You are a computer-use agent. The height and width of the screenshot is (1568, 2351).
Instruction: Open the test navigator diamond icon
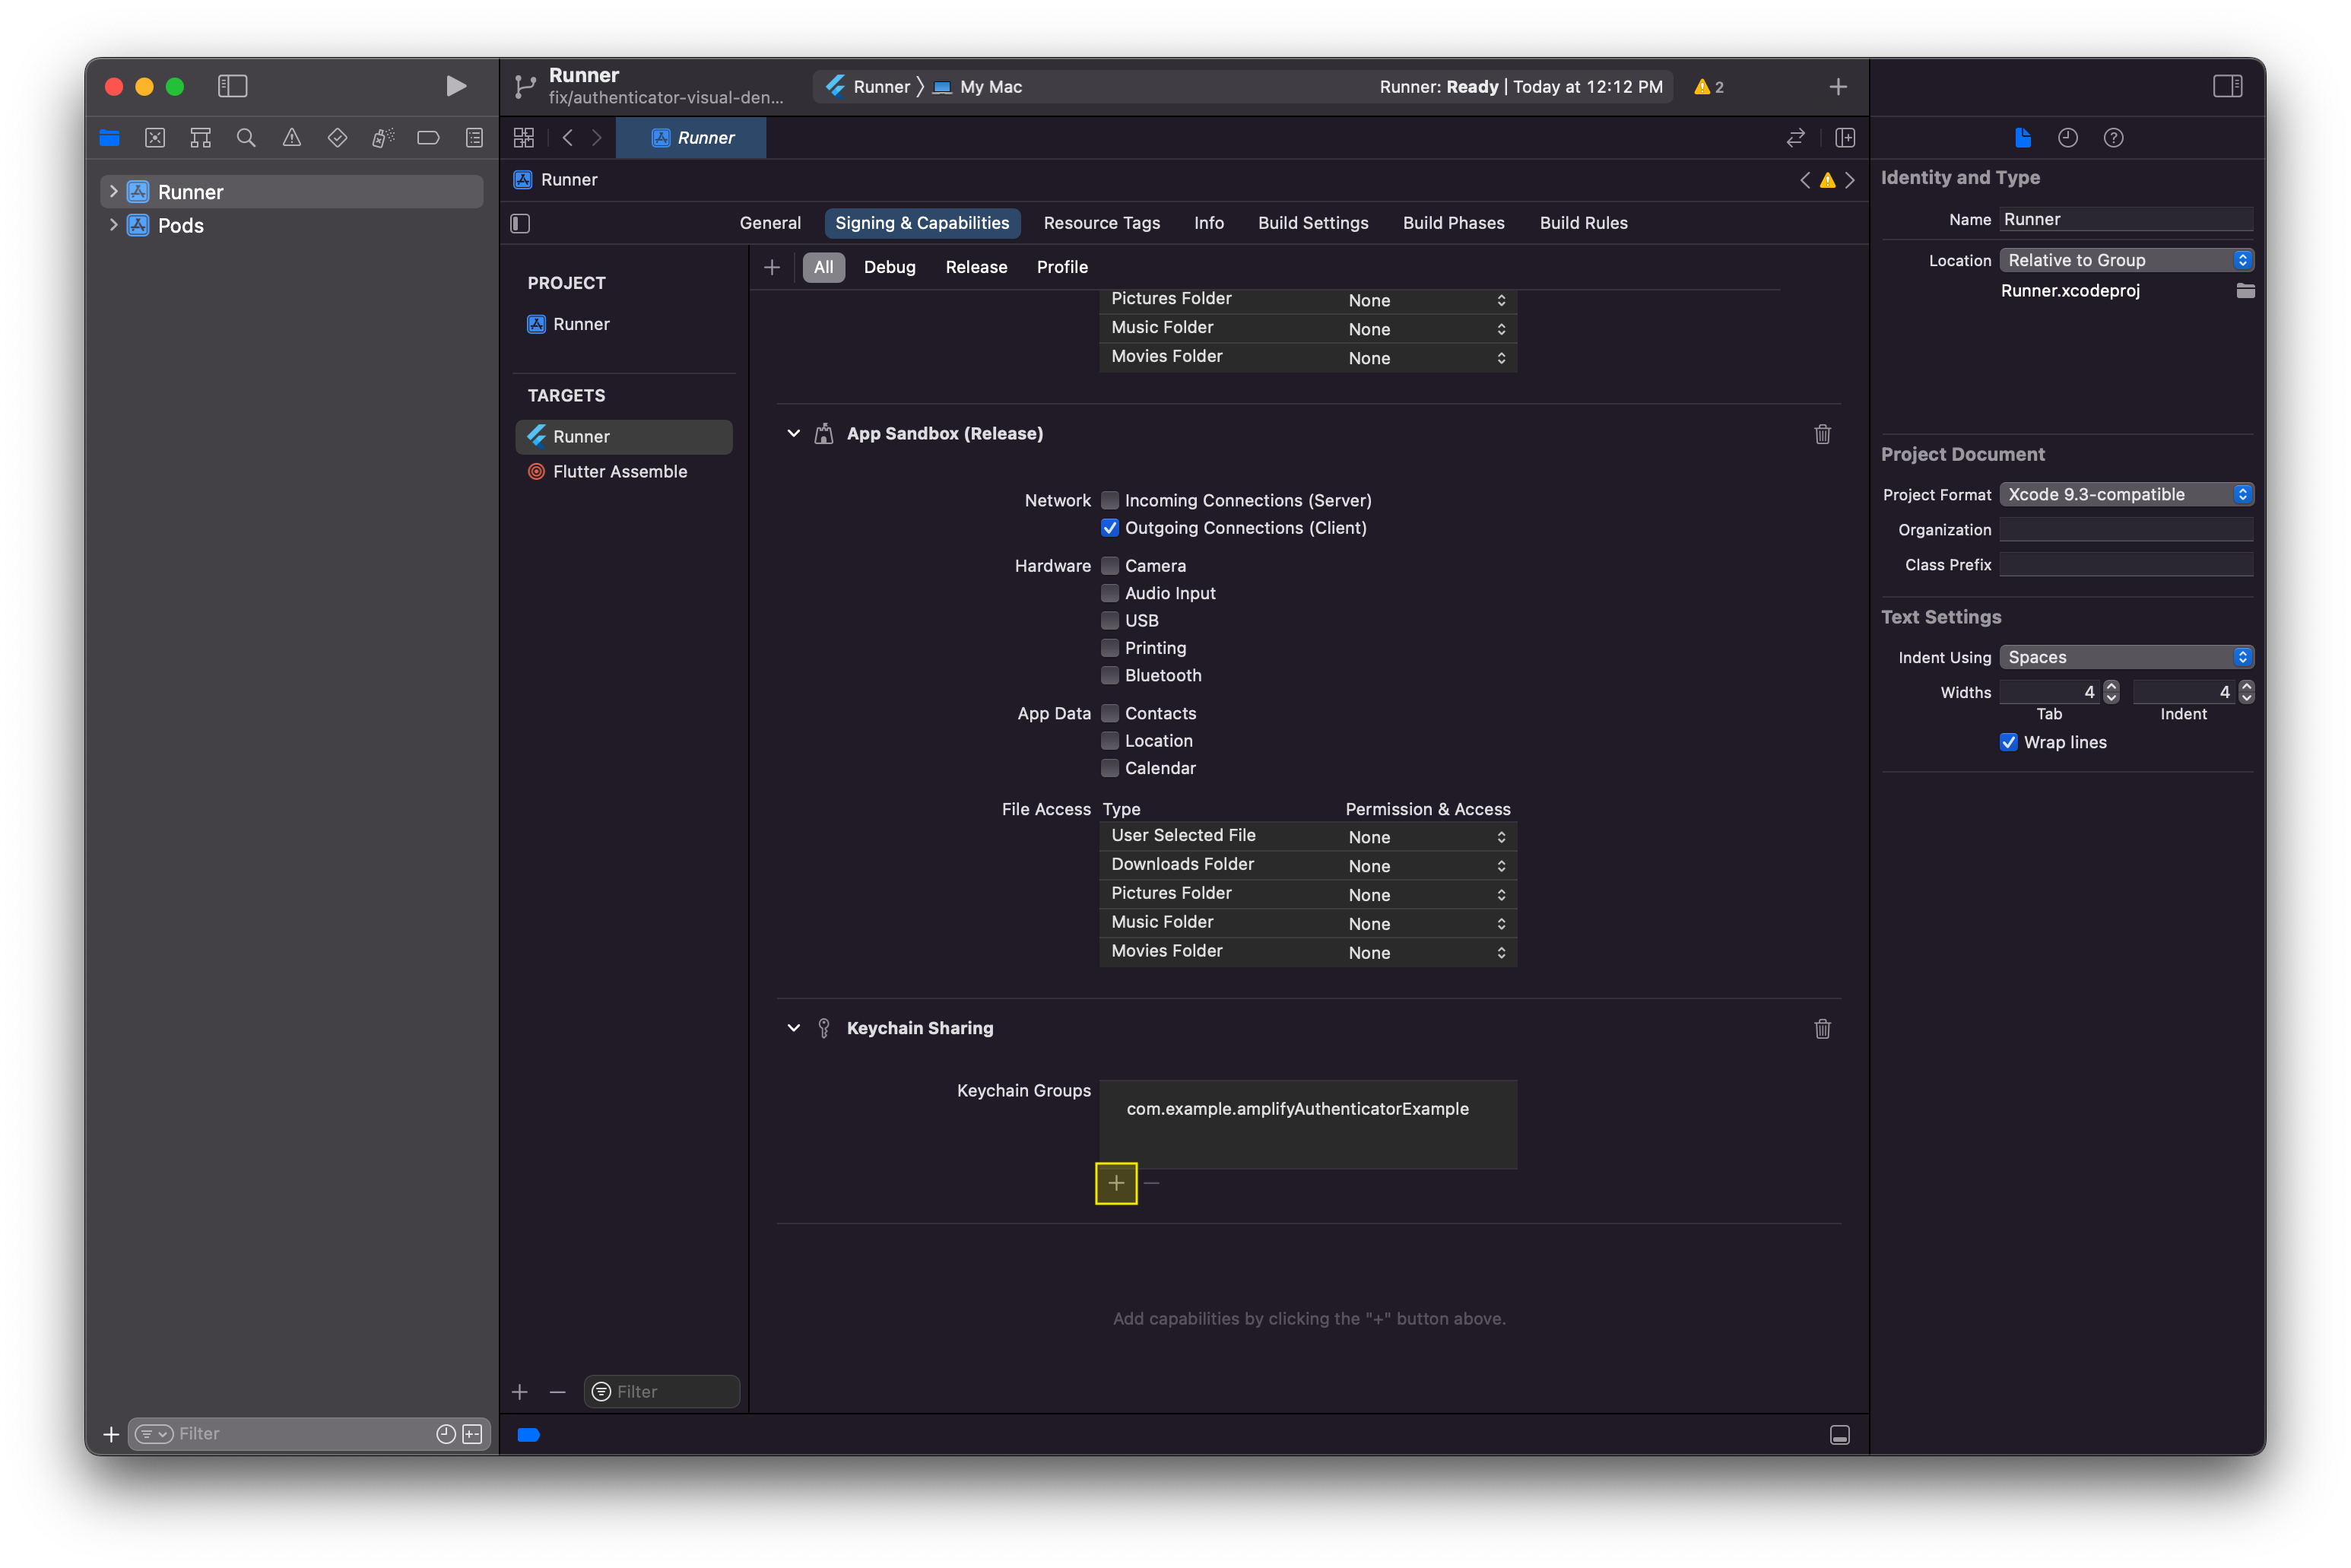[x=337, y=138]
